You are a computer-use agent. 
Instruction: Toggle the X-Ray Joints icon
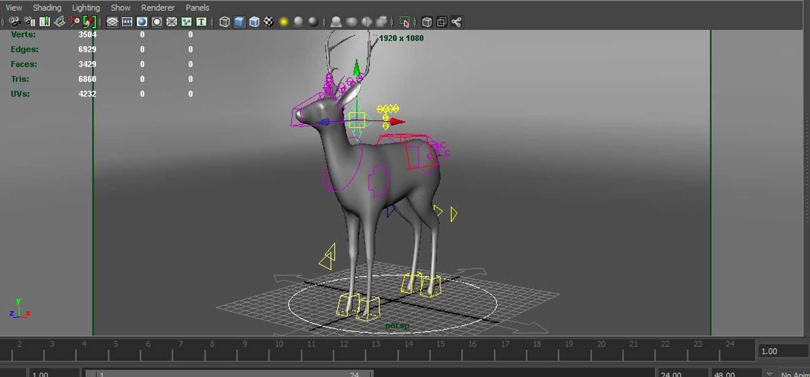[x=456, y=22]
